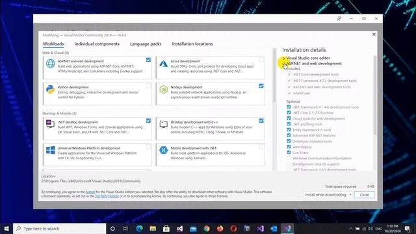The width and height of the screenshot is (416, 234).
Task: Open Microsoft Store from the taskbar
Action: (x=166, y=228)
